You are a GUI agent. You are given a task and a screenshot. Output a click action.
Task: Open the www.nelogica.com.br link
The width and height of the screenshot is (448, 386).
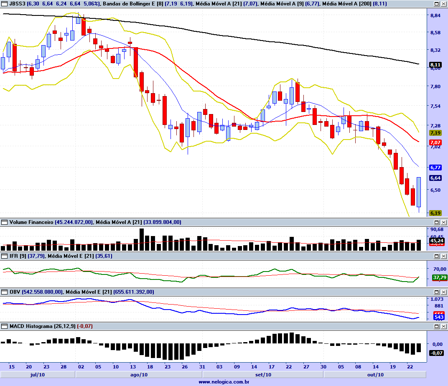click(224, 382)
